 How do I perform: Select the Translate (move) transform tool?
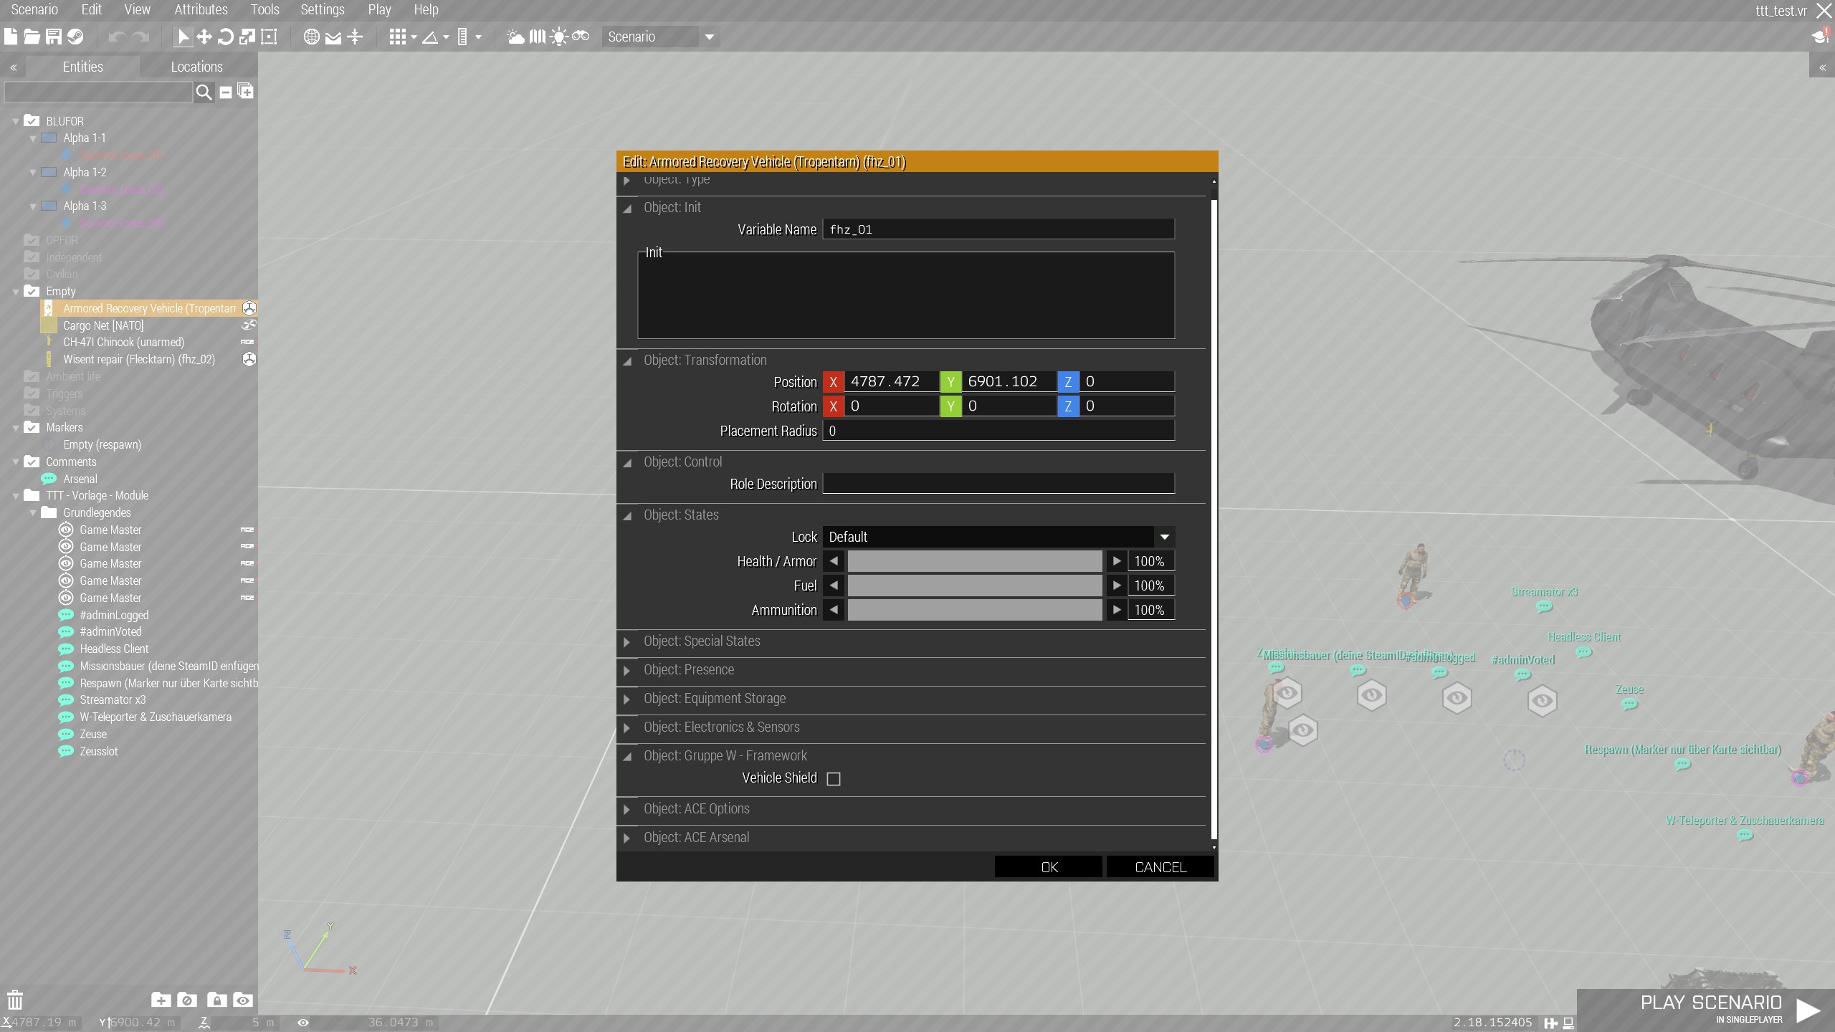pyautogui.click(x=204, y=37)
